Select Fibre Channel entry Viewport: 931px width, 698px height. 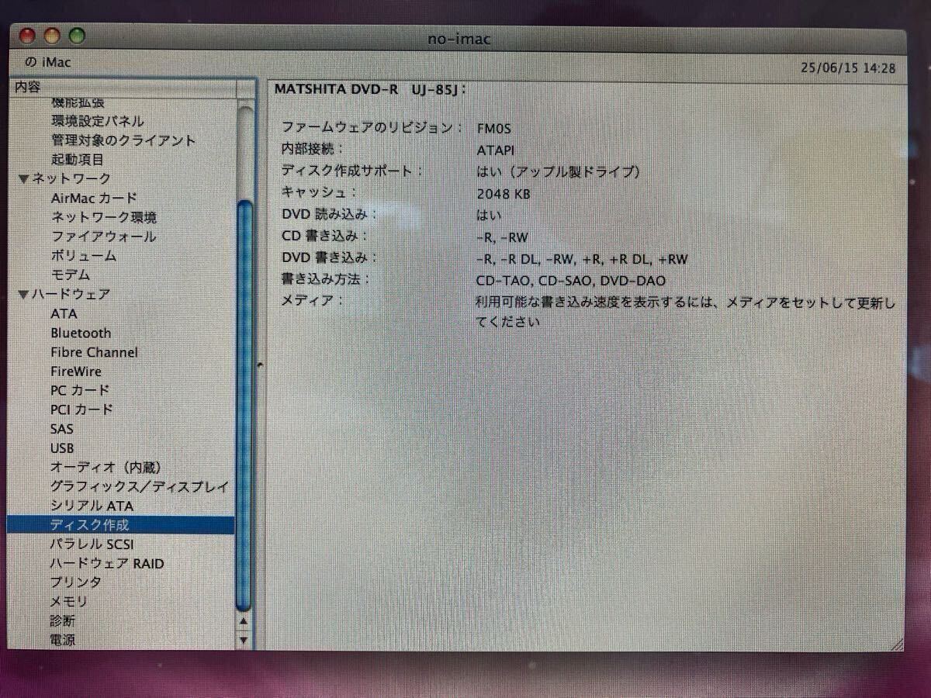click(x=94, y=352)
